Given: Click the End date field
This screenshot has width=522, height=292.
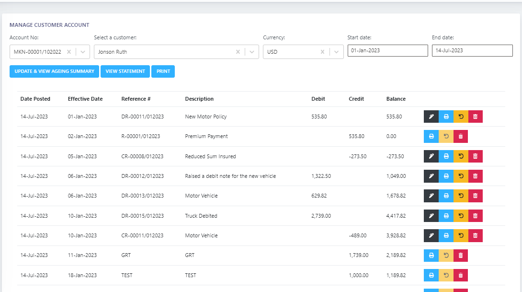Looking at the screenshot, I should (472, 51).
